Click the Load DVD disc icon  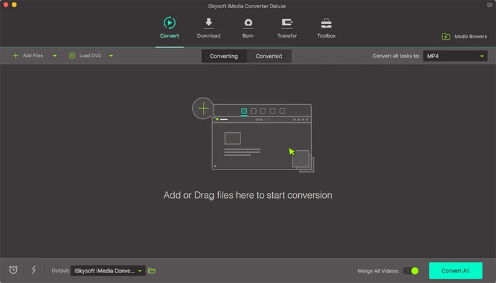coord(72,56)
